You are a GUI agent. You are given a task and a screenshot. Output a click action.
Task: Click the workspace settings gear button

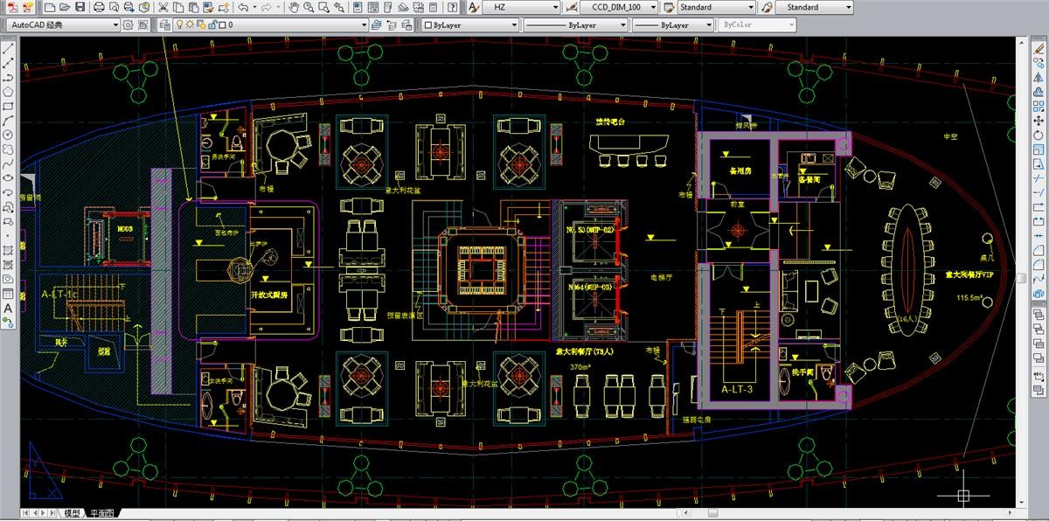point(129,25)
